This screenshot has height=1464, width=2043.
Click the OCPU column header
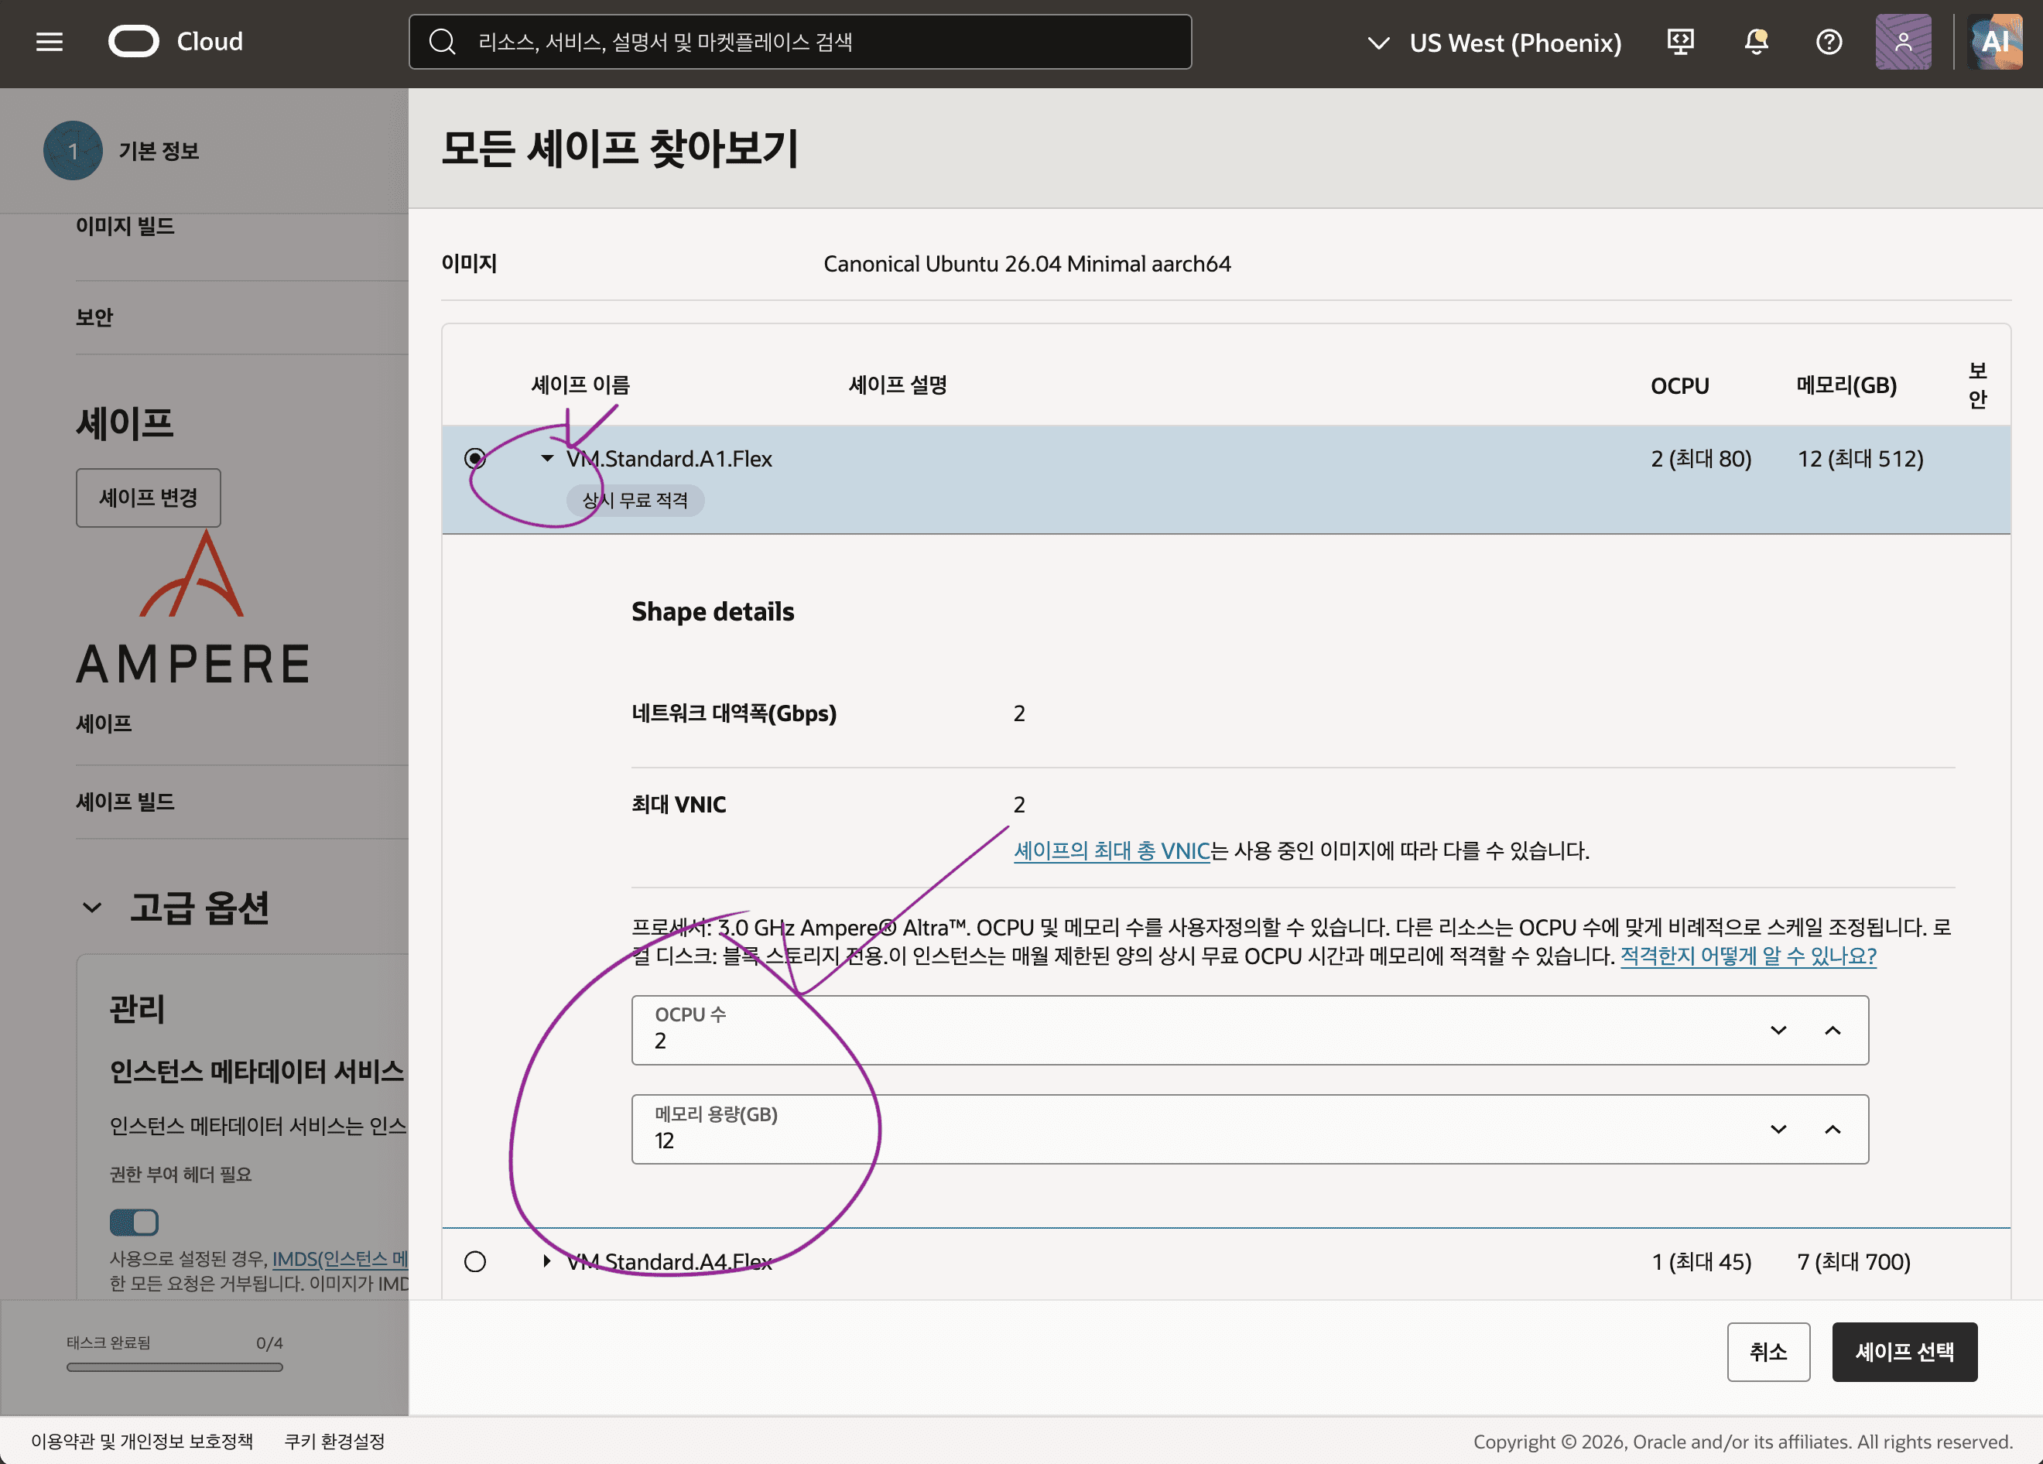(1680, 385)
